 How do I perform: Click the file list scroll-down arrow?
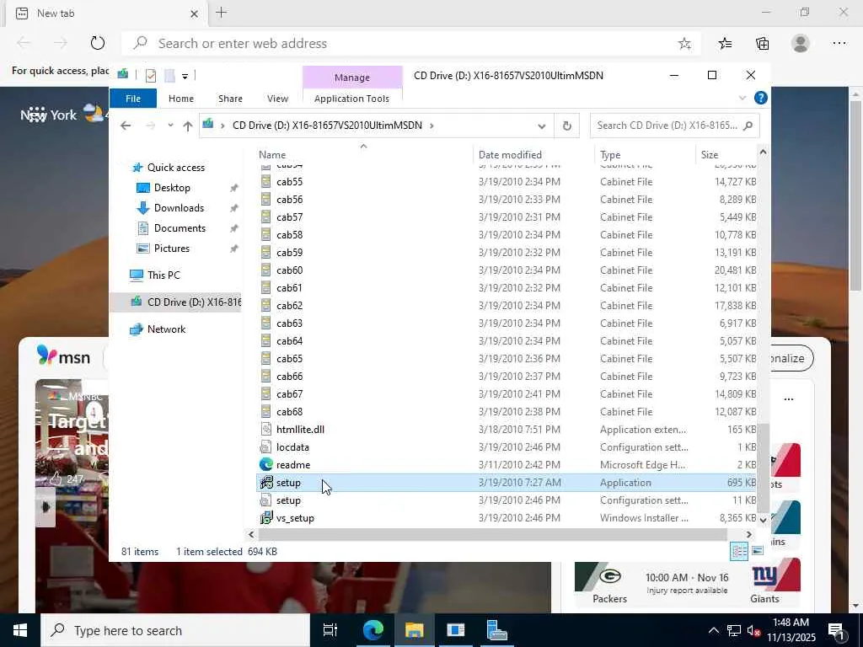coord(763,519)
